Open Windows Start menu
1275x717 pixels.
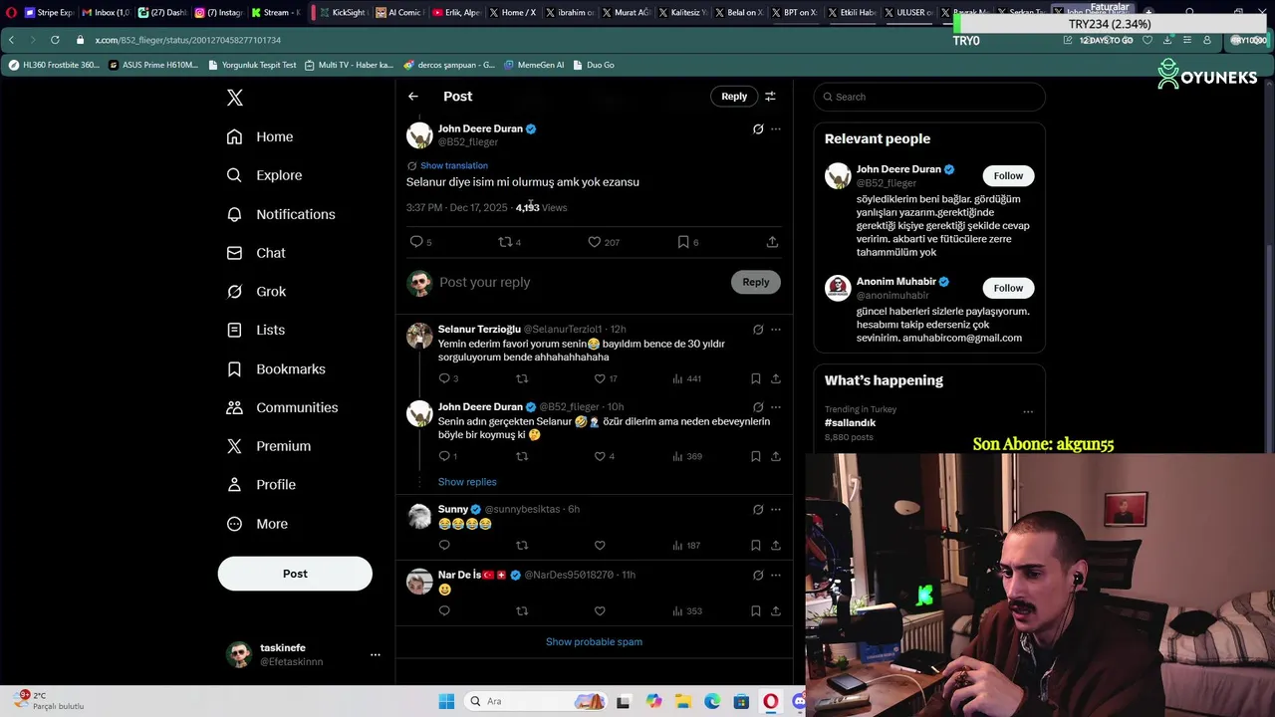tap(446, 701)
